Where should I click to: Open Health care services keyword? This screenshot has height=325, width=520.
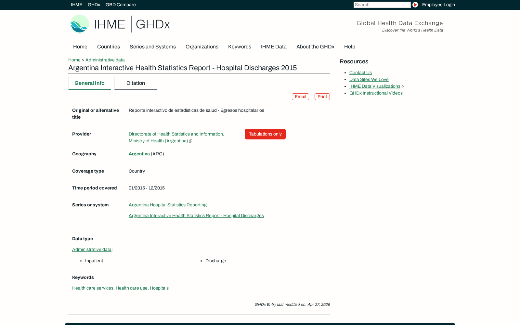point(93,288)
